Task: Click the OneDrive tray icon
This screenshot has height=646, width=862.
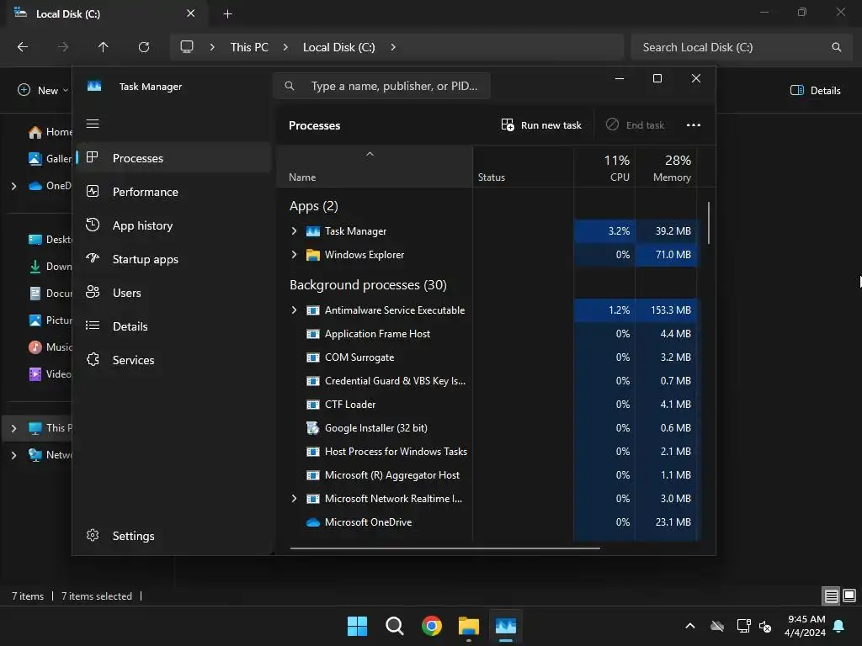Action: [717, 626]
